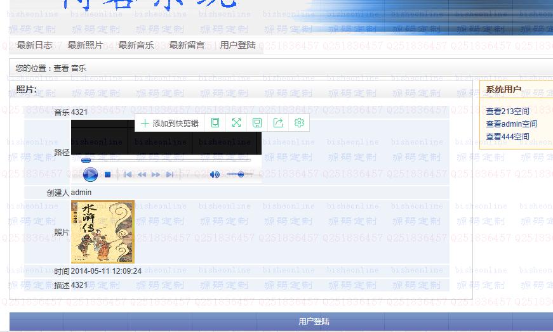Click the 系统用户 panel heading
Screen dimensions: 553x332
[503, 89]
